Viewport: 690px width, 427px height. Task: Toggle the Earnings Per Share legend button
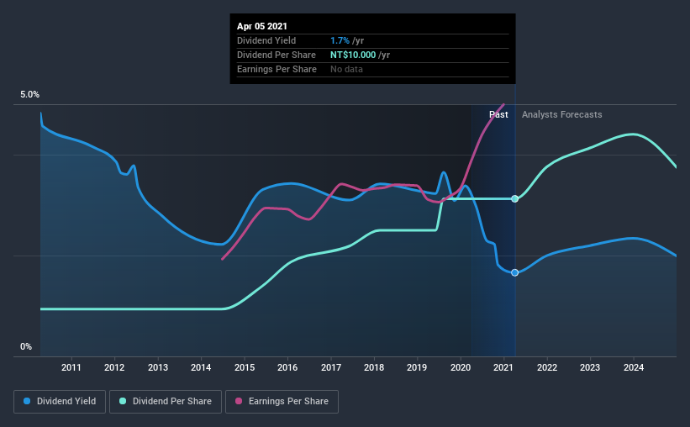282,402
